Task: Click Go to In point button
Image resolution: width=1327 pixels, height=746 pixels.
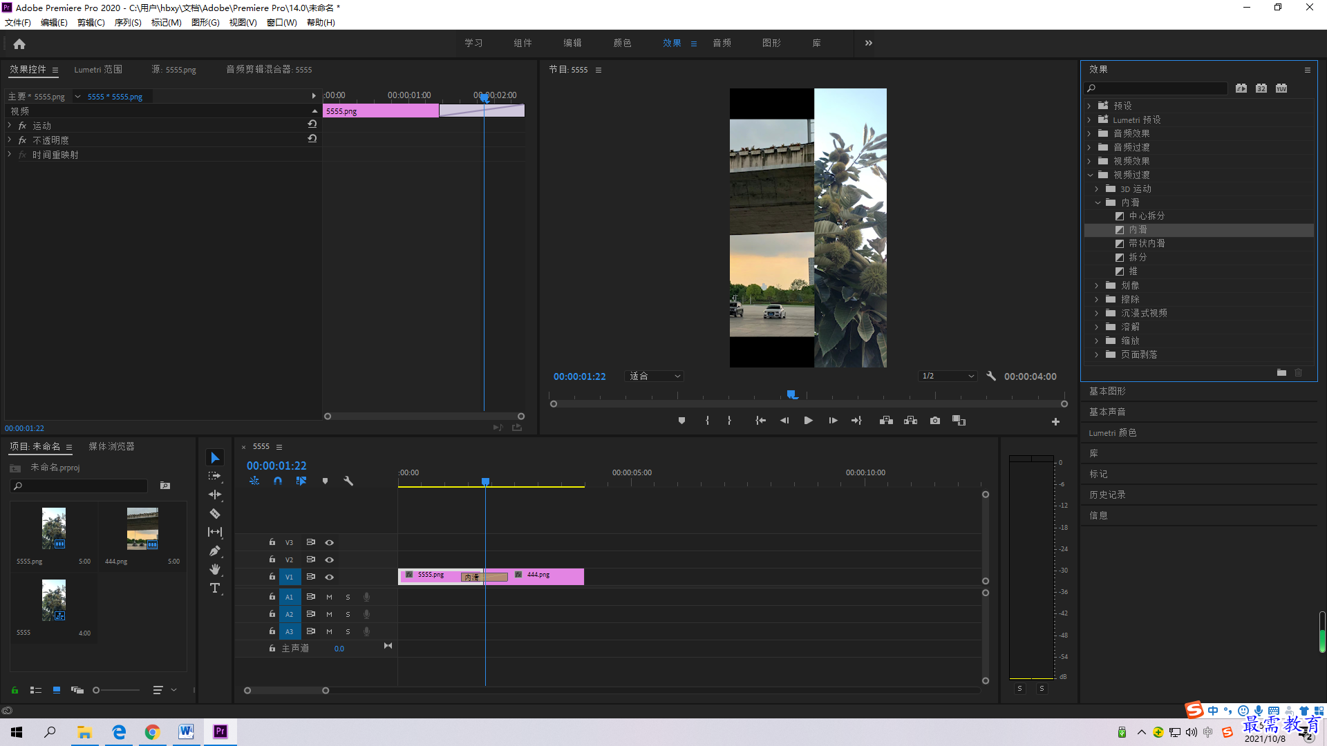Action: click(760, 421)
